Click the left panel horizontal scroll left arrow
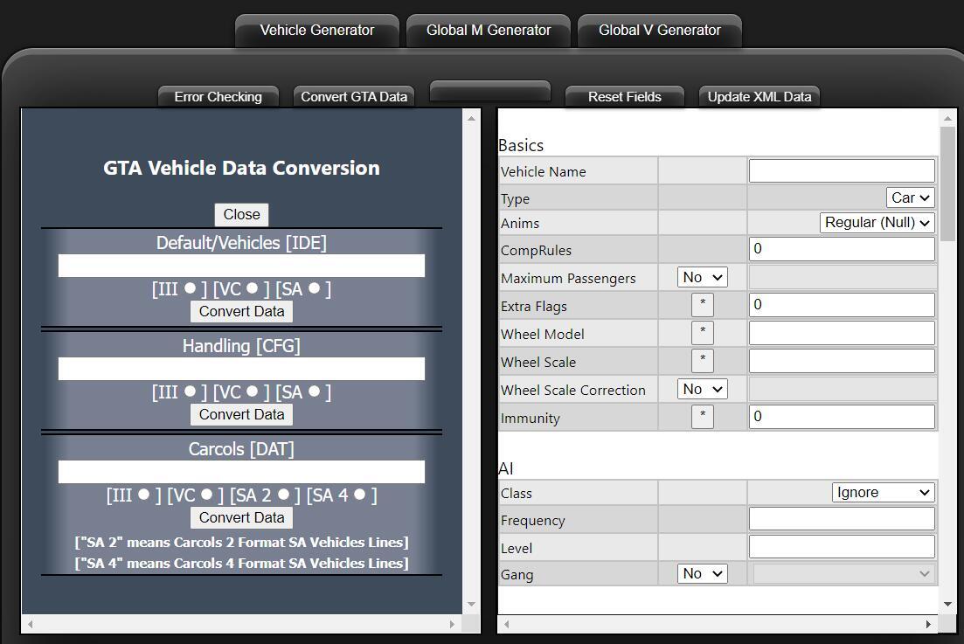 30,624
